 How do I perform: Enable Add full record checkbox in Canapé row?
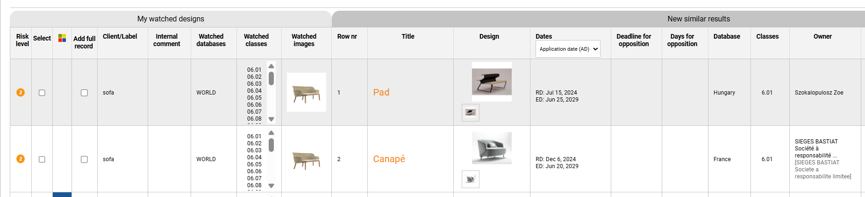[x=84, y=159]
